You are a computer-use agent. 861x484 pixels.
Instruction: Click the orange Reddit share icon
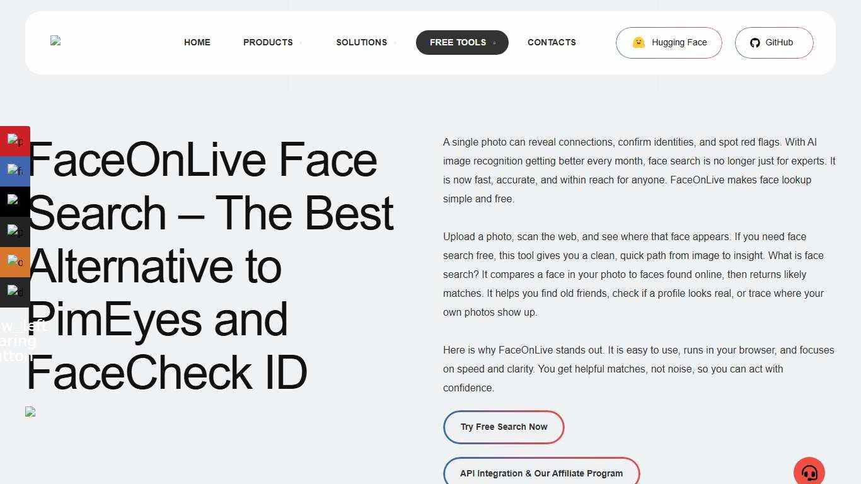[15, 262]
